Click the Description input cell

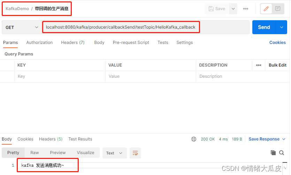[x=243, y=76]
